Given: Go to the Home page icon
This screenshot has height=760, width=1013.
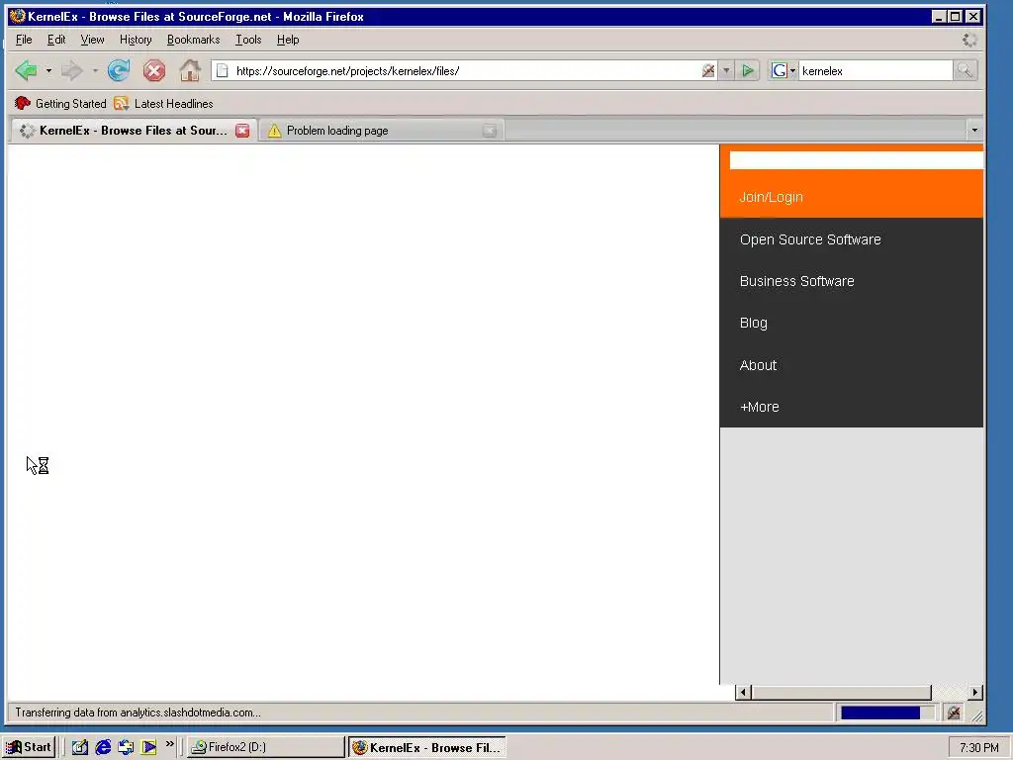Looking at the screenshot, I should (190, 70).
